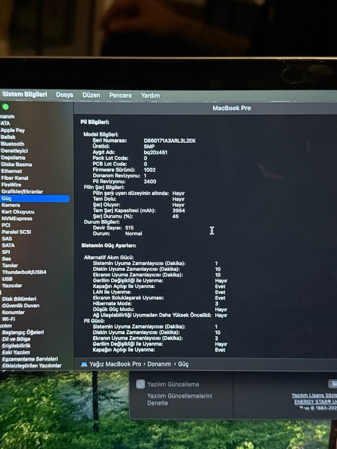Select ATA in the sidebar

click(5, 123)
